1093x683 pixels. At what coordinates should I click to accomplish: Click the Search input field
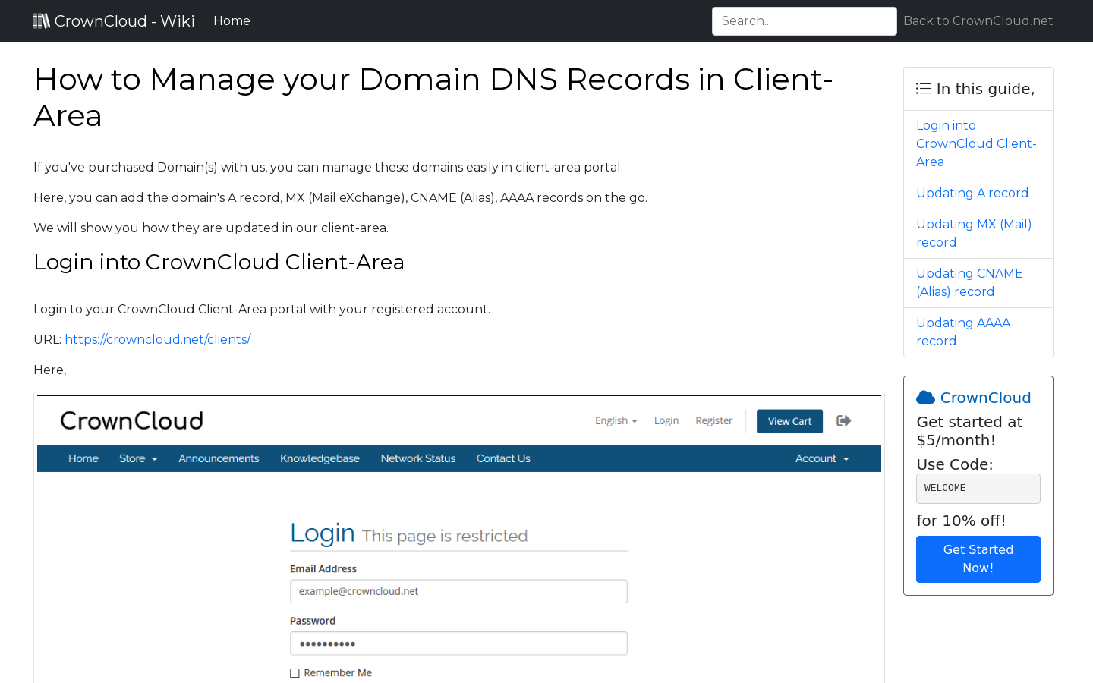coord(804,20)
